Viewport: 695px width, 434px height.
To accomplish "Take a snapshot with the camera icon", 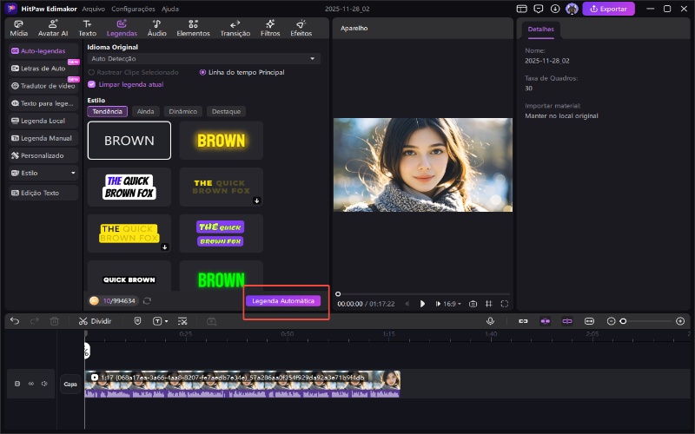I will (x=473, y=304).
